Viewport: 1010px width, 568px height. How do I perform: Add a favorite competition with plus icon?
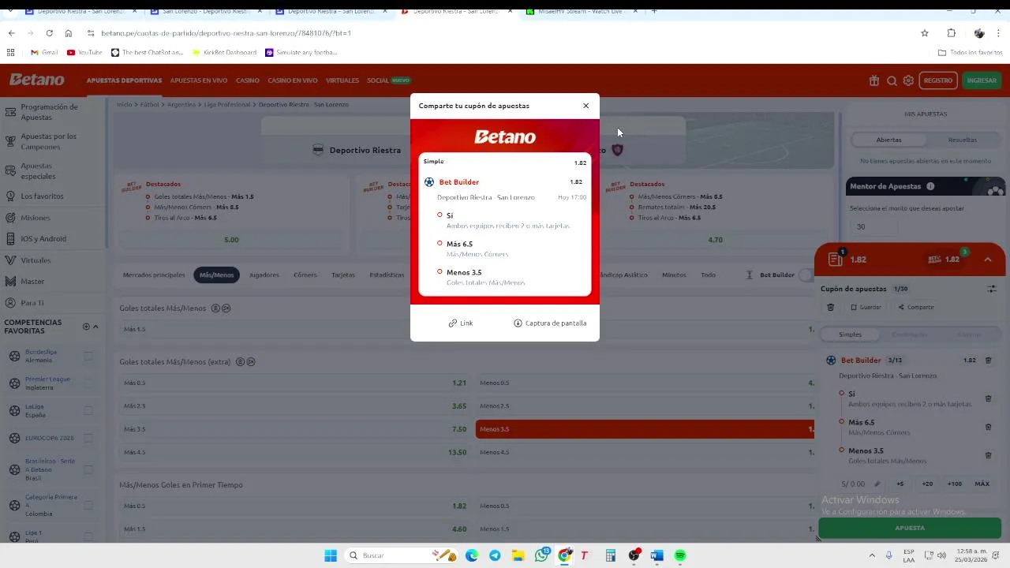coord(86,327)
